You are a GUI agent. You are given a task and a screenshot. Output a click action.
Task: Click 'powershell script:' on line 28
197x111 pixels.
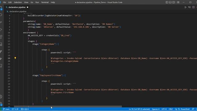[x=61, y=84]
